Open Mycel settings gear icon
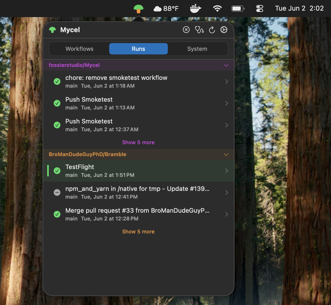The image size is (331, 305). [x=224, y=30]
